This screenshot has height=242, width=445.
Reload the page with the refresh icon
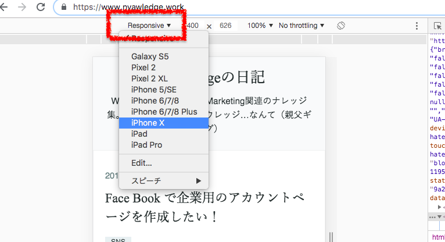coord(41,7)
